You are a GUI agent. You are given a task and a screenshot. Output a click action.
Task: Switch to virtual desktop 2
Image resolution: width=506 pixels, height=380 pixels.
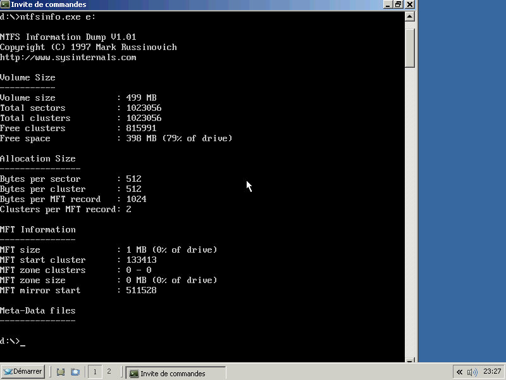pyautogui.click(x=109, y=372)
